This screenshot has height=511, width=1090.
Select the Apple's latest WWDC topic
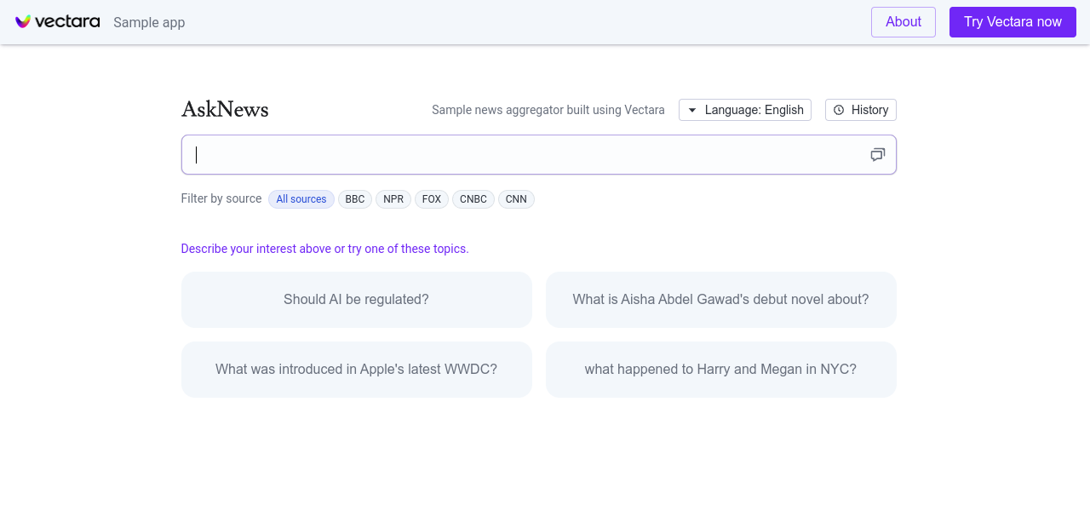point(356,370)
